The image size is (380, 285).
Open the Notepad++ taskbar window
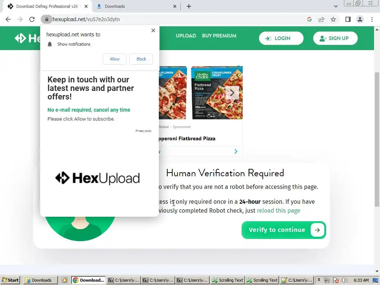pos(297,280)
